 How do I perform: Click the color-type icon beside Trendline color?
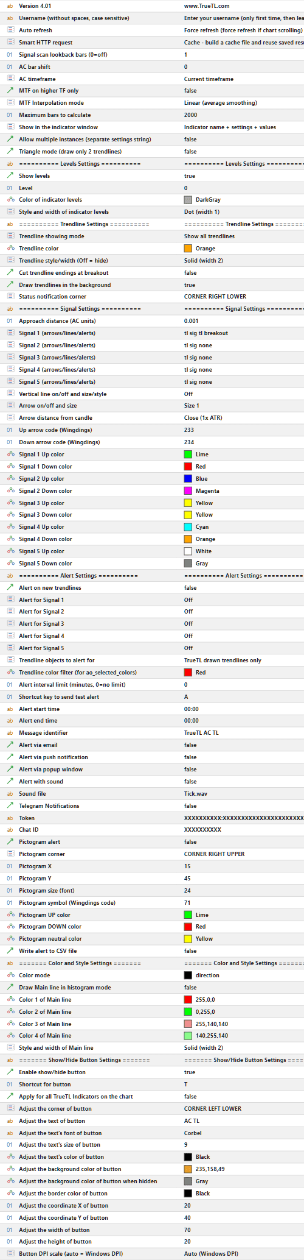(x=10, y=249)
